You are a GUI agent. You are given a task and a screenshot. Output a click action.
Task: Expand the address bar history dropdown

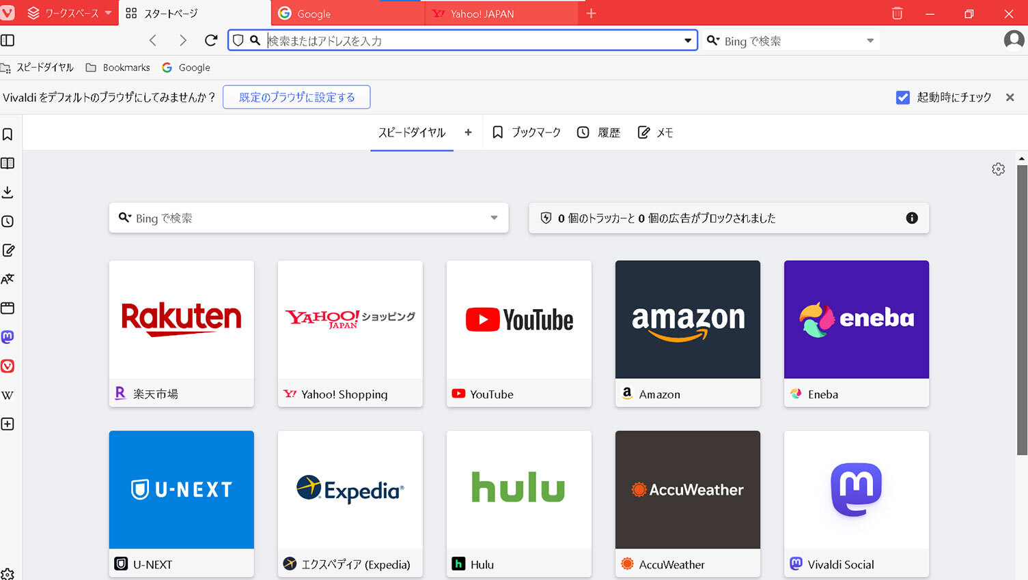tap(687, 40)
